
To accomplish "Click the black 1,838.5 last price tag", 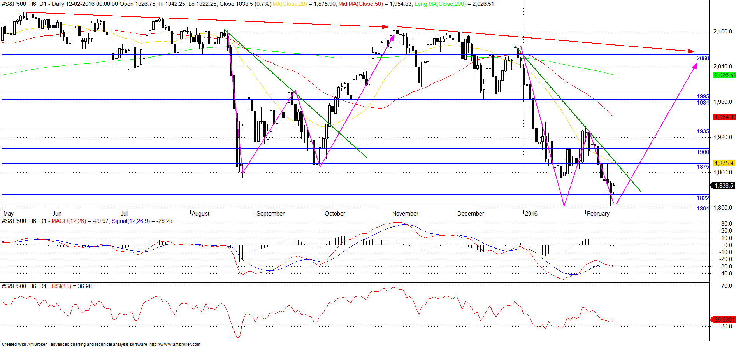I will coord(724,186).
